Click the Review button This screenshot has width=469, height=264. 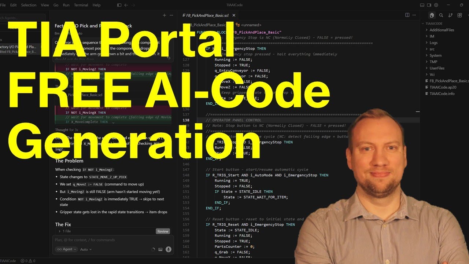[x=163, y=231]
